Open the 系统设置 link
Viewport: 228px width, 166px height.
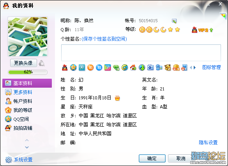(x=23, y=160)
